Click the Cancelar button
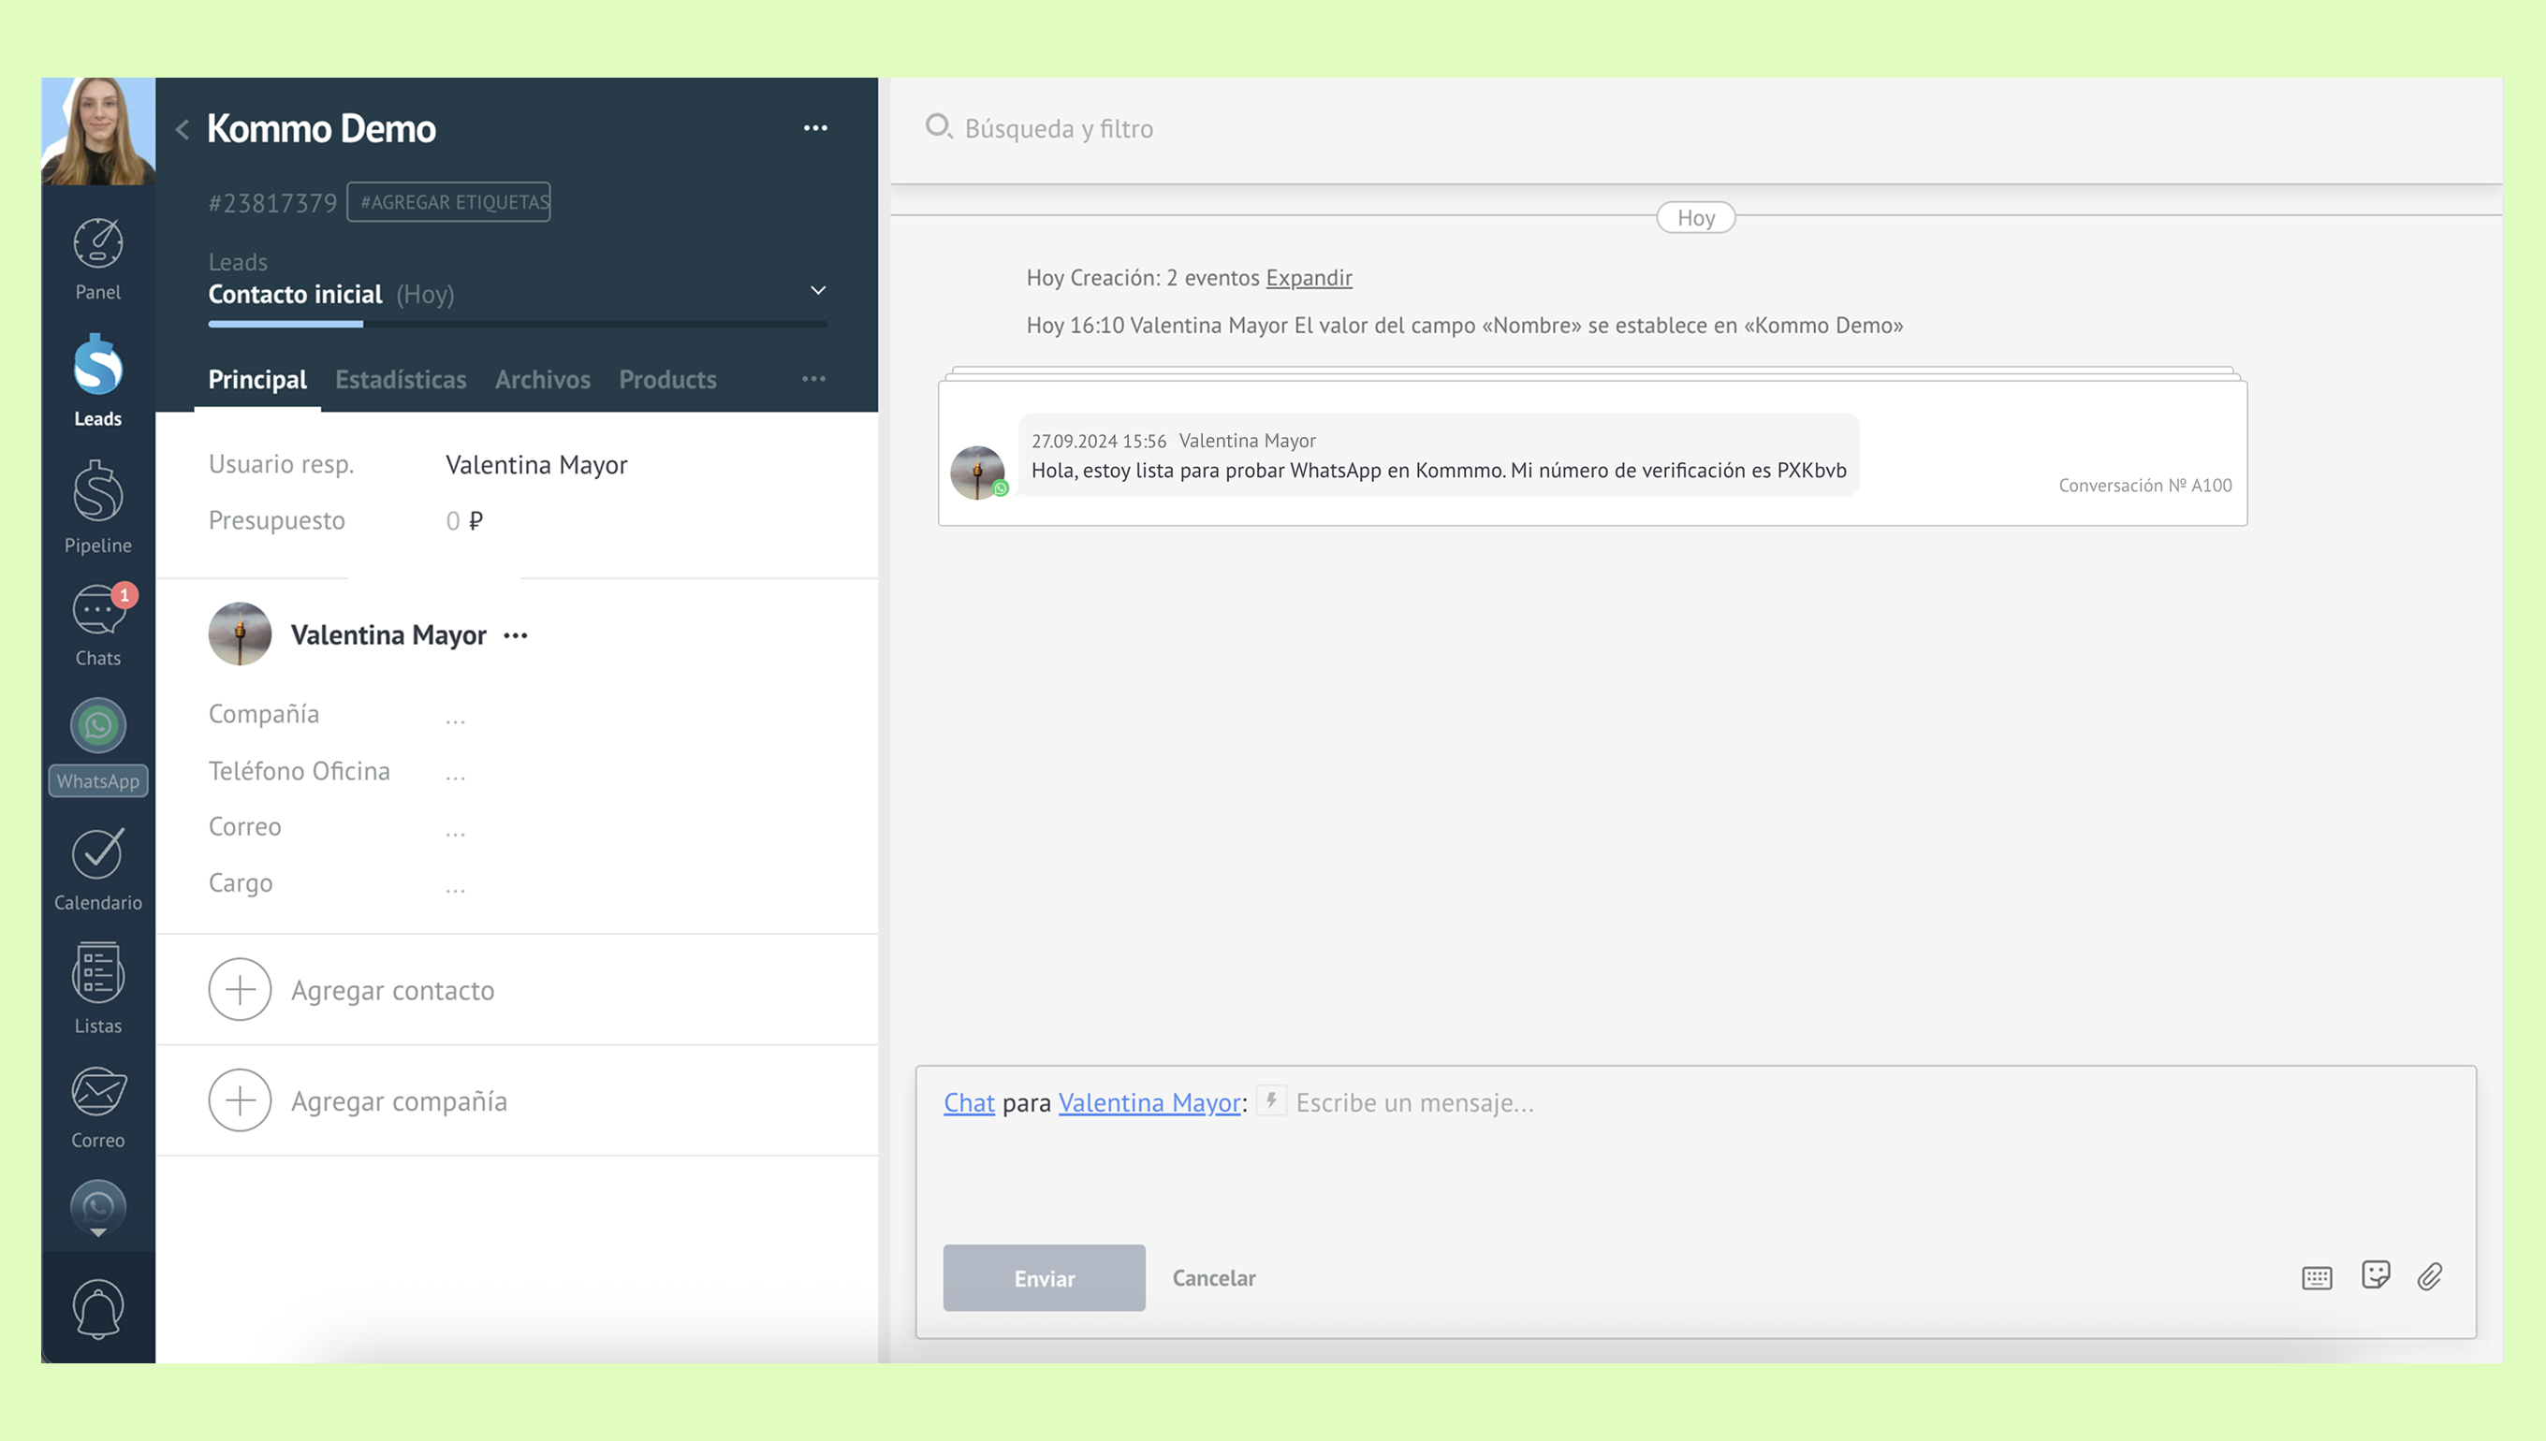Viewport: 2546px width, 1441px height. click(1214, 1277)
